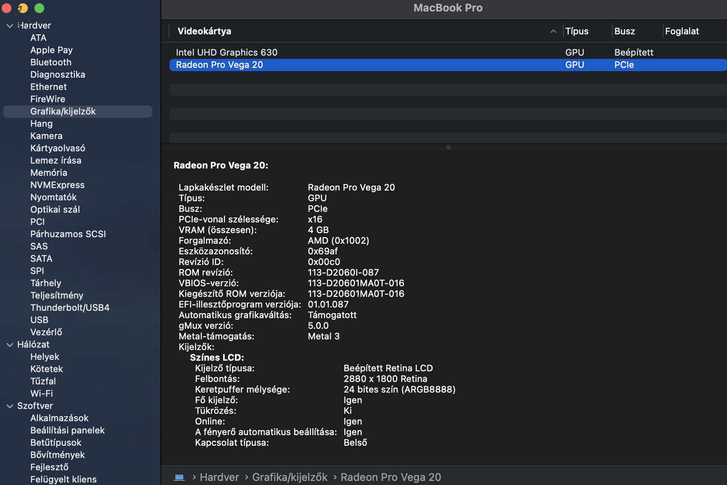Image resolution: width=727 pixels, height=485 pixels.
Task: Select Kamera sidebar item
Action: 46,136
